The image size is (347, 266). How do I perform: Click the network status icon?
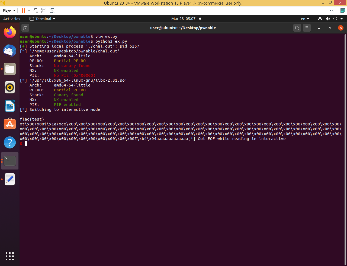320,19
